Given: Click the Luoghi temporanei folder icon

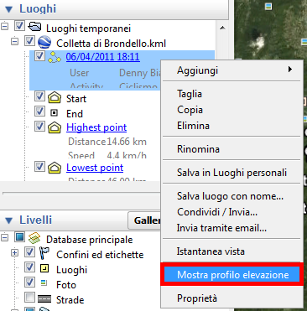Looking at the screenshot, I should (34, 26).
